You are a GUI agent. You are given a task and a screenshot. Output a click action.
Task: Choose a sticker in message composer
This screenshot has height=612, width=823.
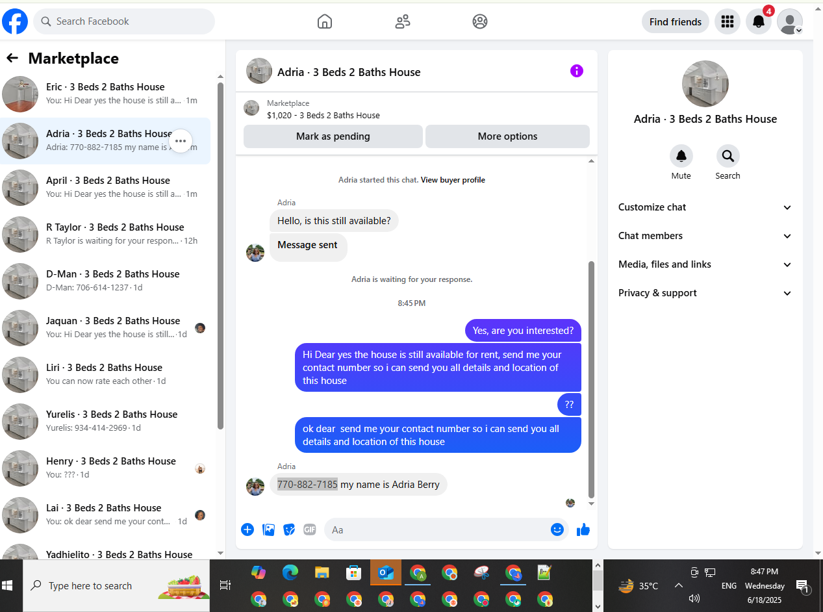pyautogui.click(x=289, y=529)
